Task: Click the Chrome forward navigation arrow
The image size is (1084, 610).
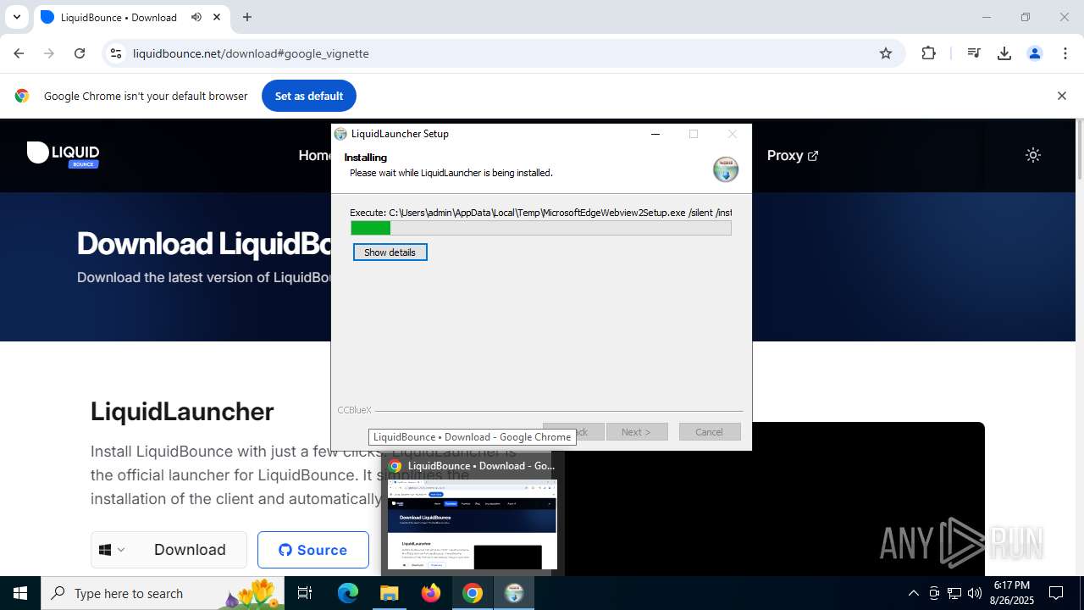Action: 49,53
